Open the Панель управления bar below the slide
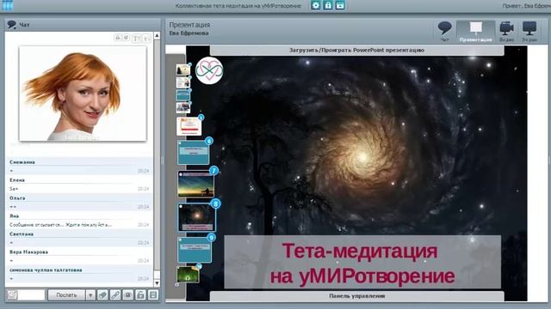This screenshot has height=309, width=551. pos(356,296)
